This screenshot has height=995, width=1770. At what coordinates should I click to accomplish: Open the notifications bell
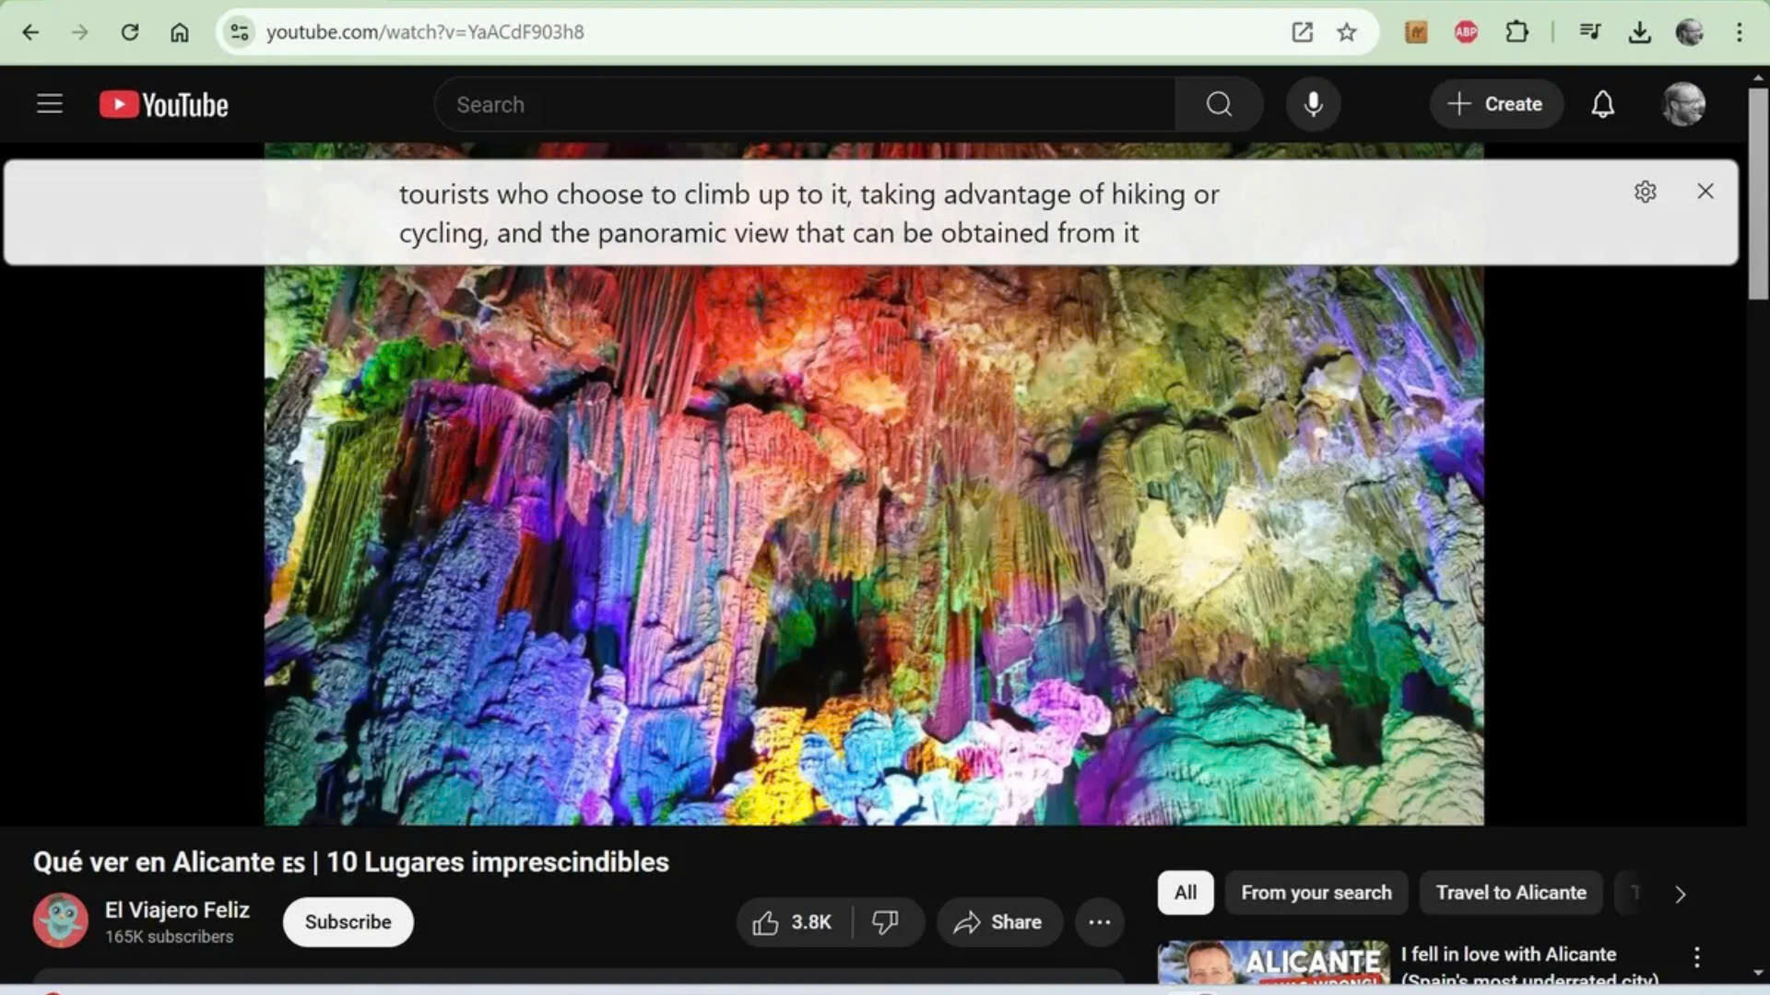(1602, 104)
